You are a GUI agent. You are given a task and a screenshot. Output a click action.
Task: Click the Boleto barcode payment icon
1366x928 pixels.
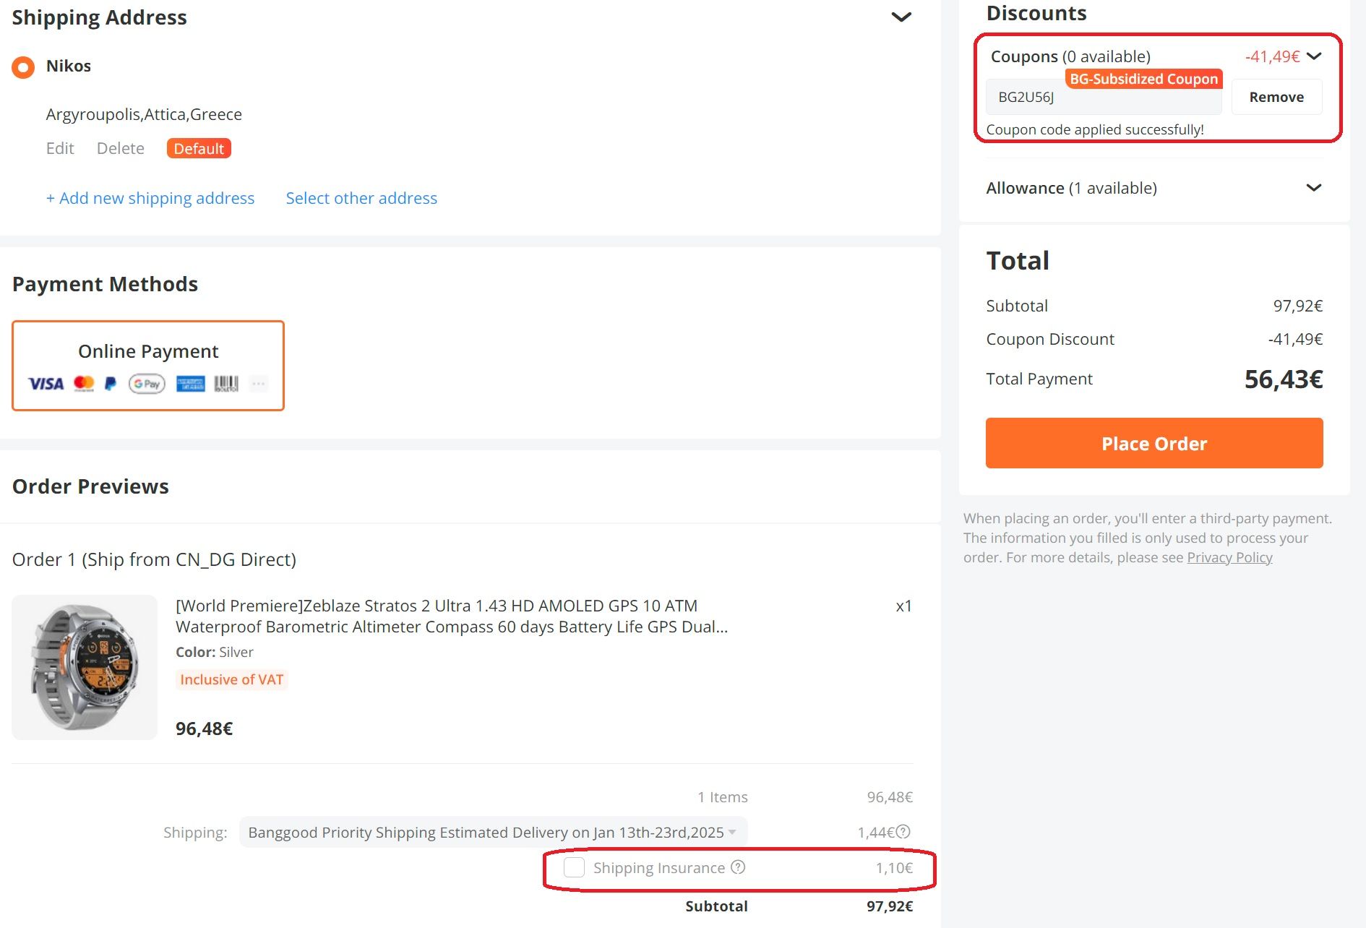coord(226,384)
